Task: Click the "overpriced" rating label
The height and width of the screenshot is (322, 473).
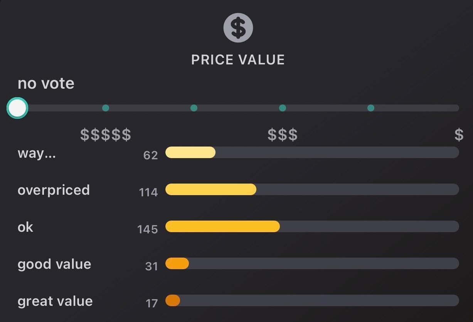Action: pyautogui.click(x=54, y=190)
